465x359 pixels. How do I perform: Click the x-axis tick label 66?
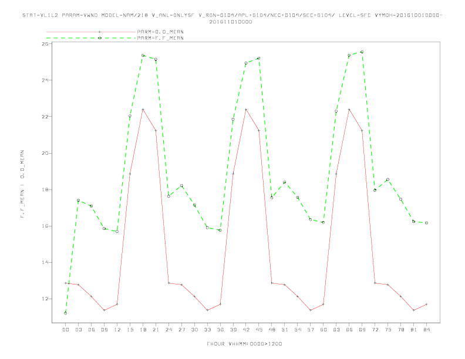coord(349,330)
